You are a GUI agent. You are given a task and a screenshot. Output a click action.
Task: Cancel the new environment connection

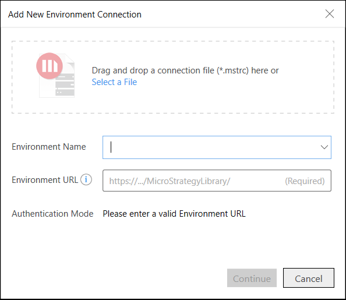(309, 278)
